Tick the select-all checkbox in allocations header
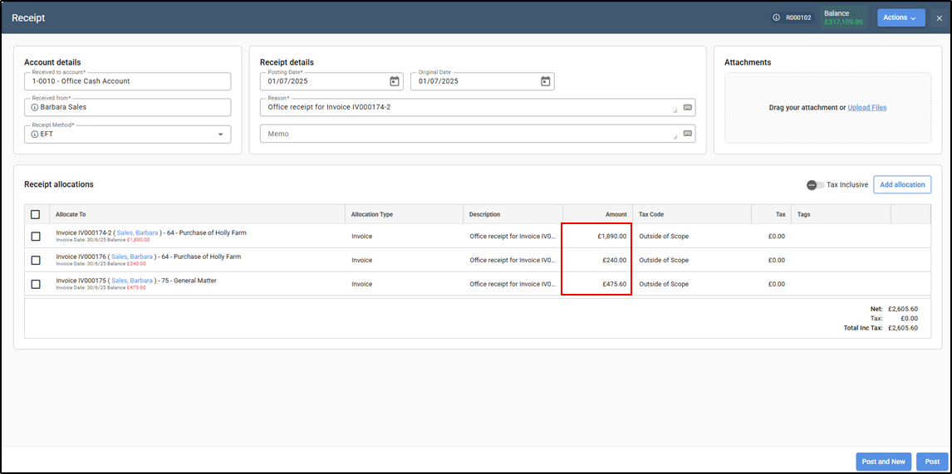Screen dimensions: 952x474 pos(36,214)
